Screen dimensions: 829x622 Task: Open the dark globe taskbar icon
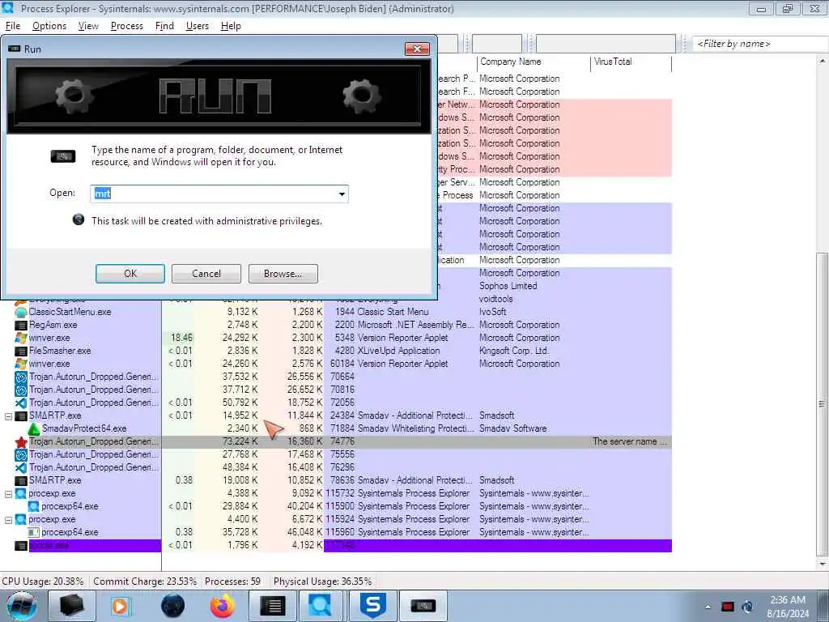tap(172, 606)
